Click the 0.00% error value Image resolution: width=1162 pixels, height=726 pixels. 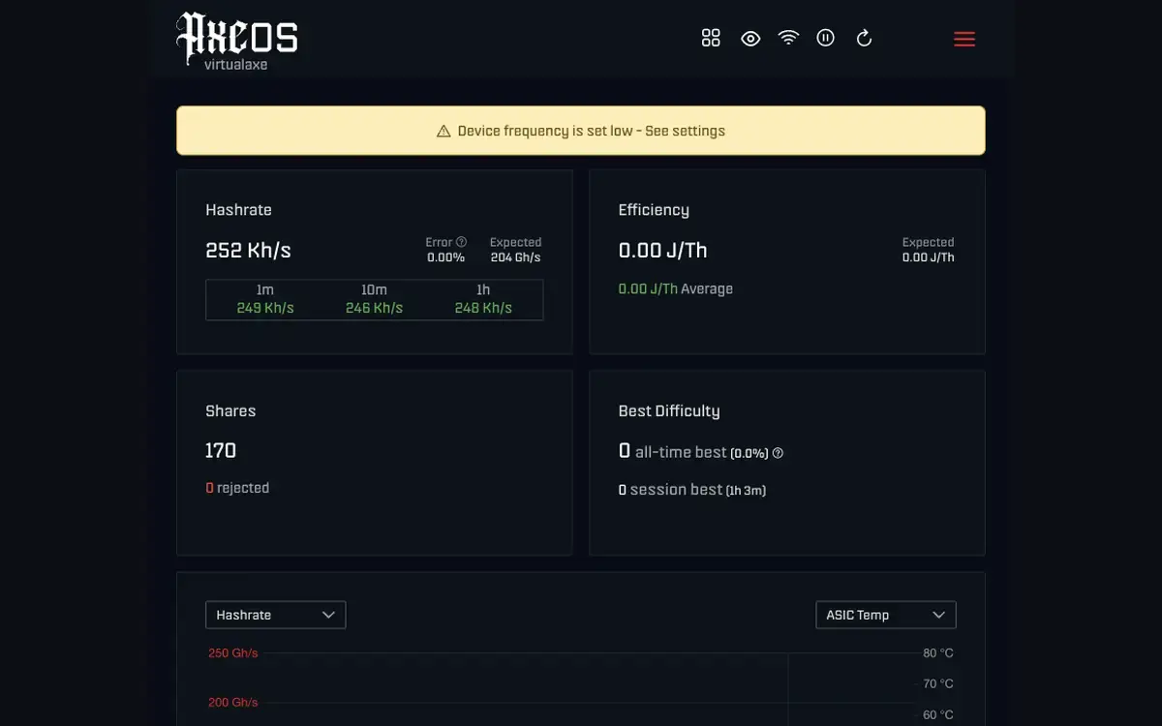click(446, 257)
